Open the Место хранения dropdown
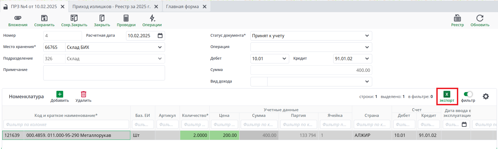Screen dimensions: 498x149 (160, 47)
